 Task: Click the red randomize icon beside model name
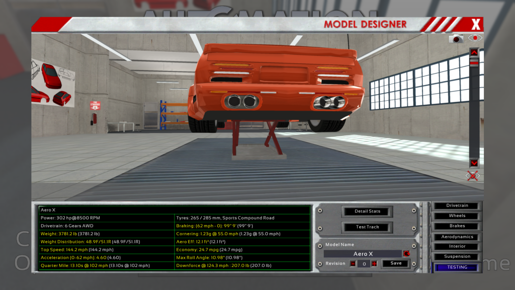pyautogui.click(x=406, y=254)
